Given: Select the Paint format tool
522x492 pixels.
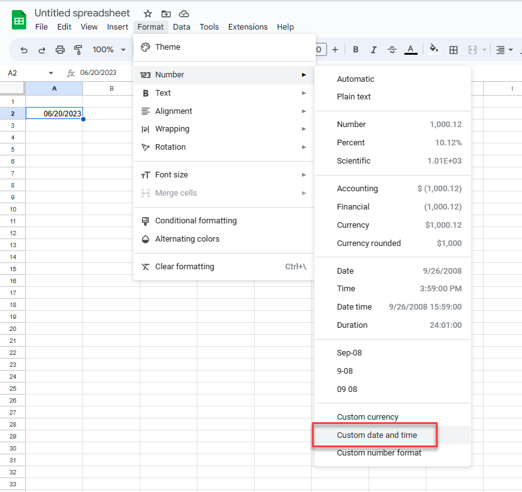Looking at the screenshot, I should point(78,49).
